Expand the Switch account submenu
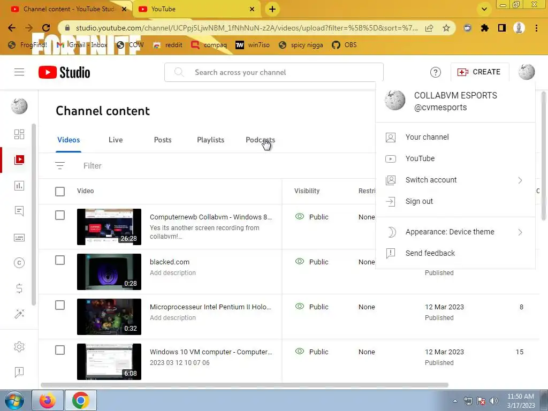This screenshot has height=411, width=548. pos(455,180)
